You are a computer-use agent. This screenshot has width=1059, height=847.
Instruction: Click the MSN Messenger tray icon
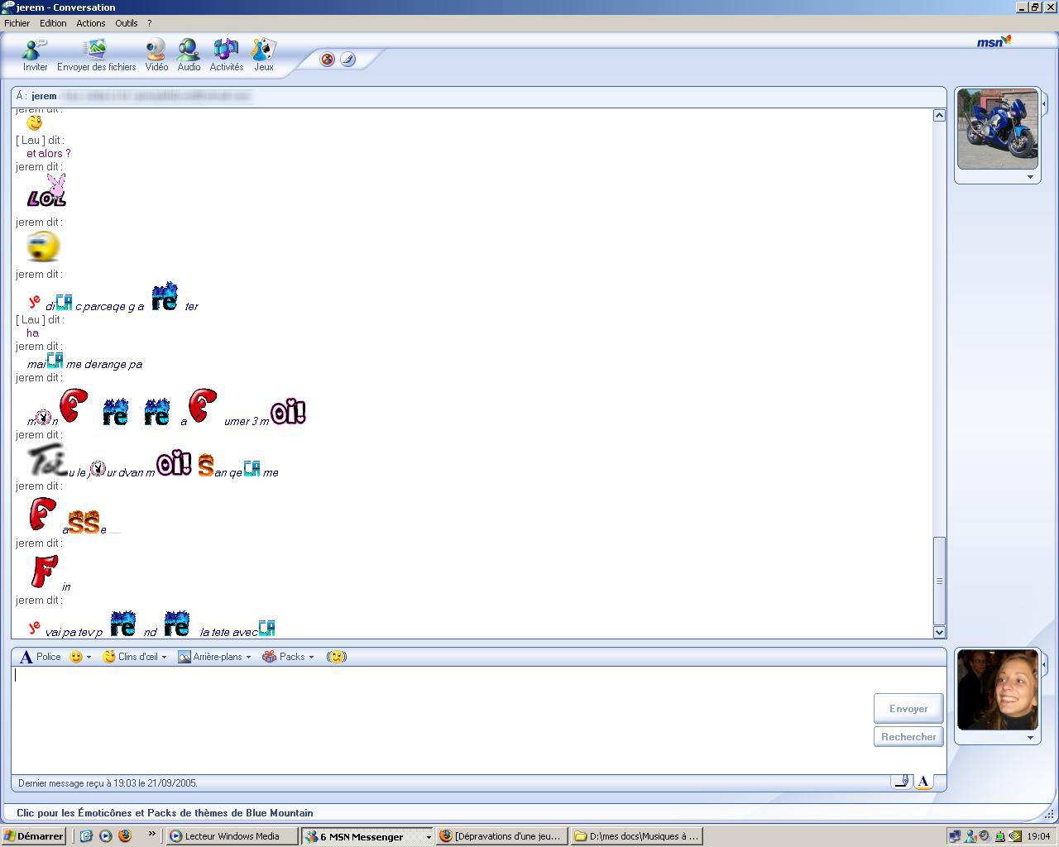pos(970,836)
